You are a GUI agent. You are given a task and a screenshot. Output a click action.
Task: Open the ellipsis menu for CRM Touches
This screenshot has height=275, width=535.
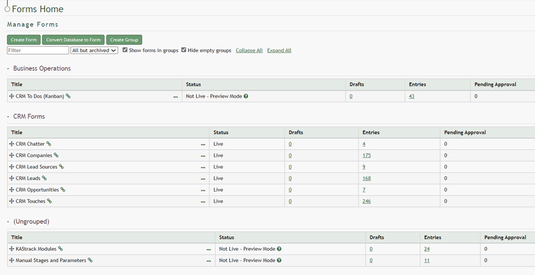pyautogui.click(x=203, y=201)
